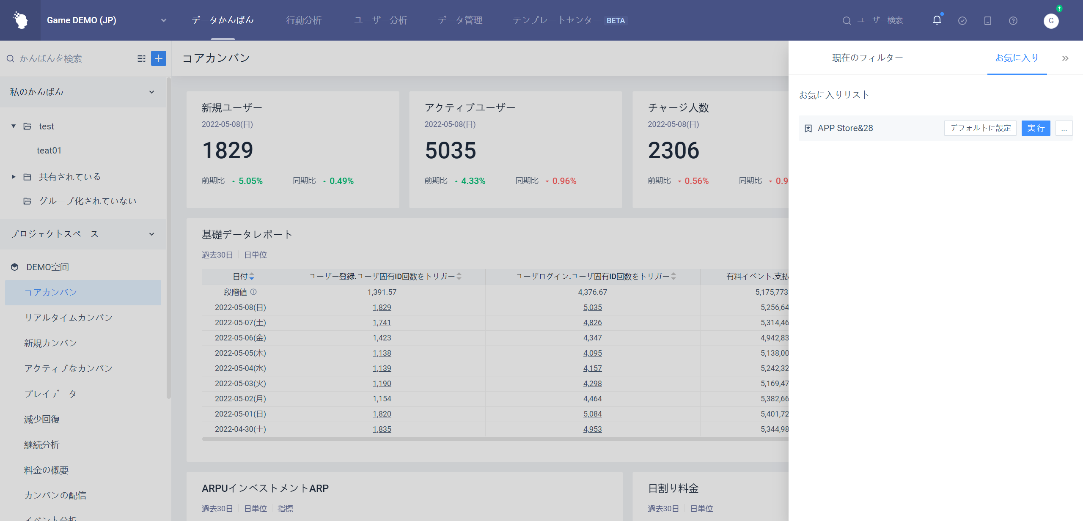
Task: Click the info icon next to 段階値
Action: tap(253, 292)
